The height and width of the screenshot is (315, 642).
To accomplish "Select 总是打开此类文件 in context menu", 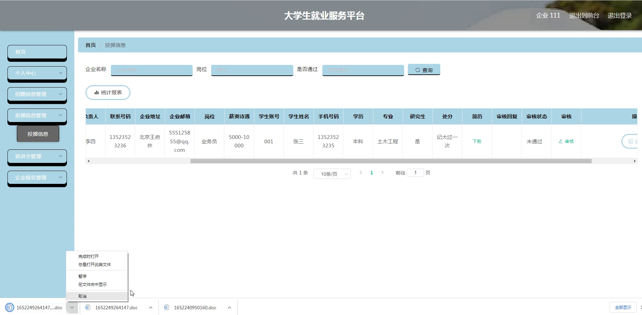I will tap(97, 265).
